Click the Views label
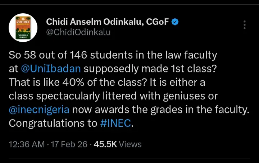Screen dimensions: 259x163 click(130, 144)
